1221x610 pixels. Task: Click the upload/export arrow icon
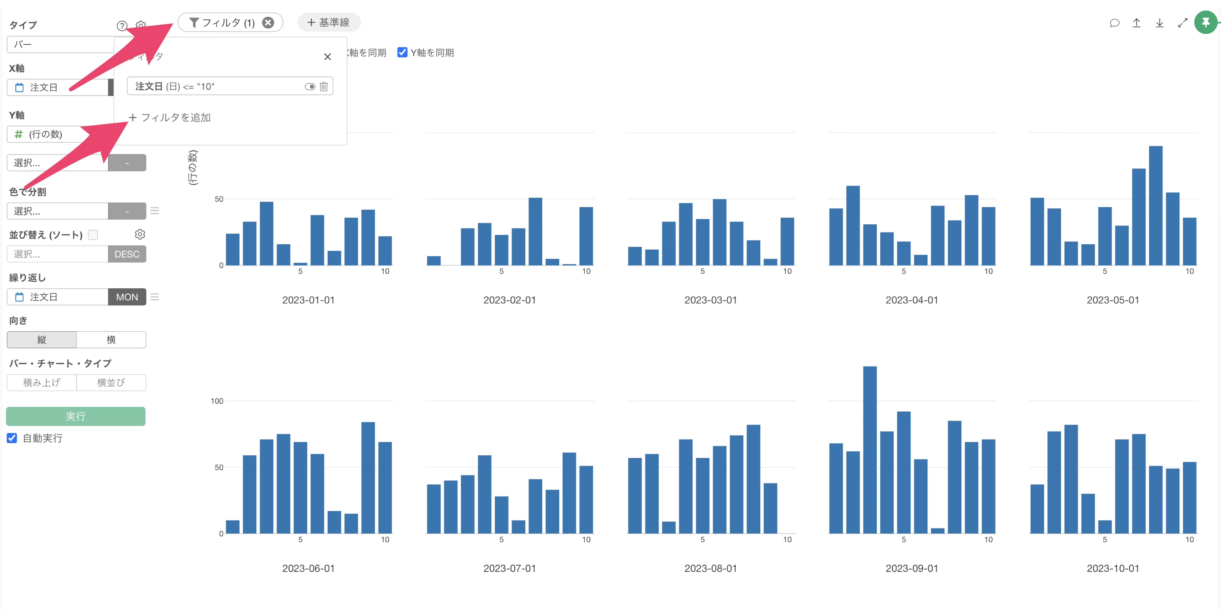(x=1137, y=23)
